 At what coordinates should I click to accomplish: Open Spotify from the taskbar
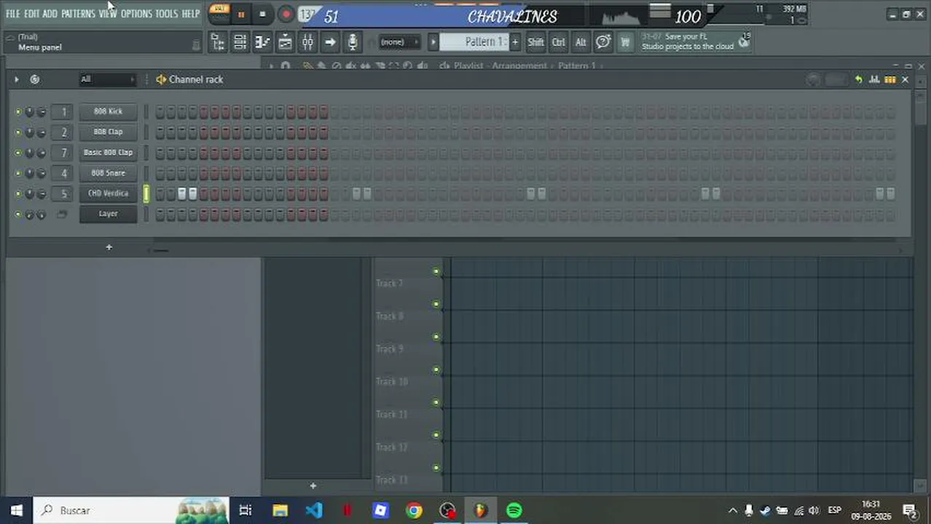(x=514, y=510)
